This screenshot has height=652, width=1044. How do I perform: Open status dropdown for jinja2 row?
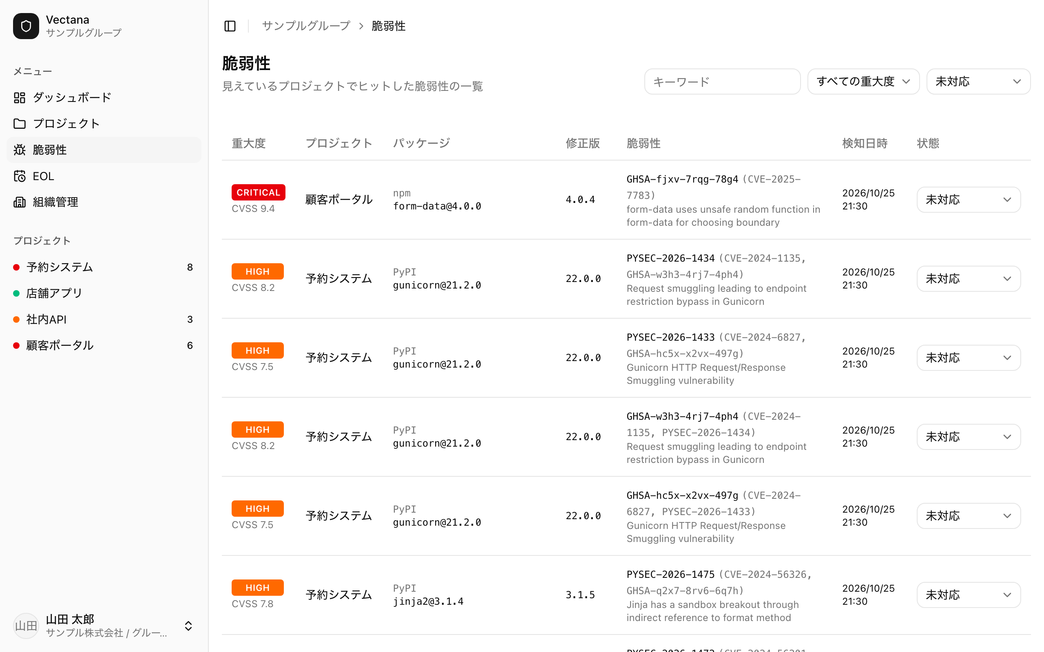[969, 595]
